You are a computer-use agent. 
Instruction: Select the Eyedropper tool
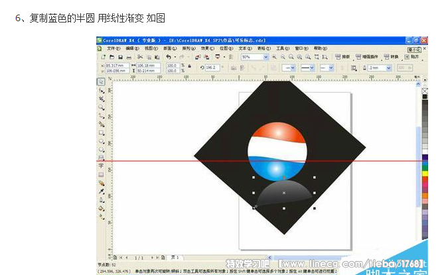pos(101,192)
